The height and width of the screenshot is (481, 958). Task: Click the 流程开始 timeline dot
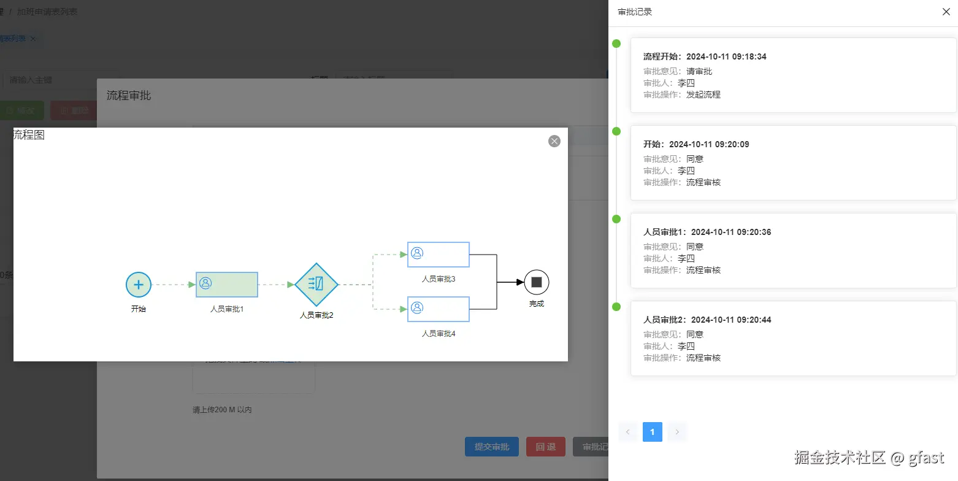[x=616, y=44]
